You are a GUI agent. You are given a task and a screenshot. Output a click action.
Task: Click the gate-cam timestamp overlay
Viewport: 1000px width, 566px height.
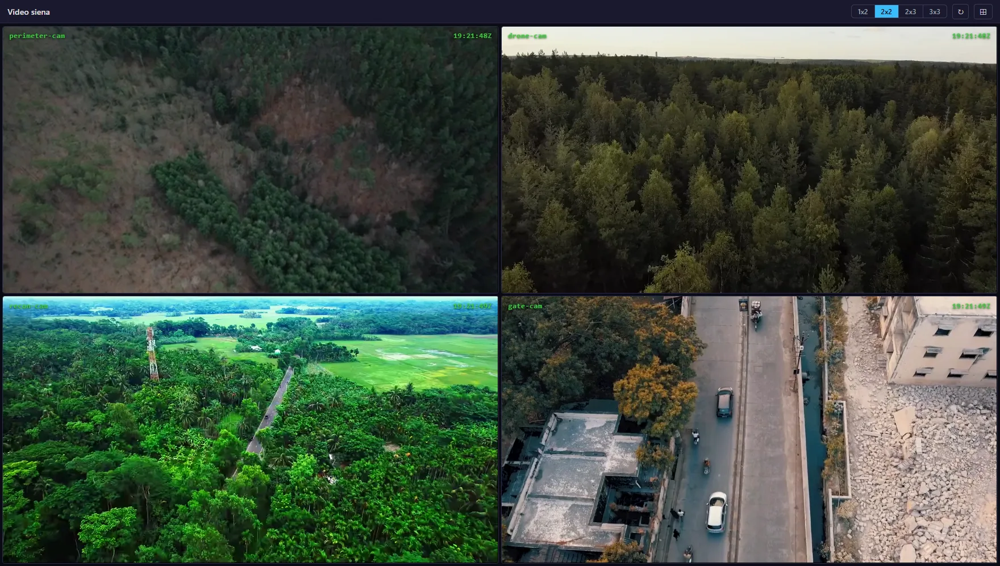click(971, 306)
